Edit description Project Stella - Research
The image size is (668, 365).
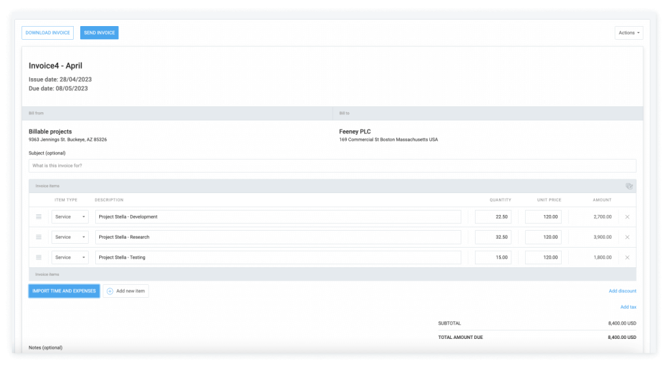coord(278,237)
